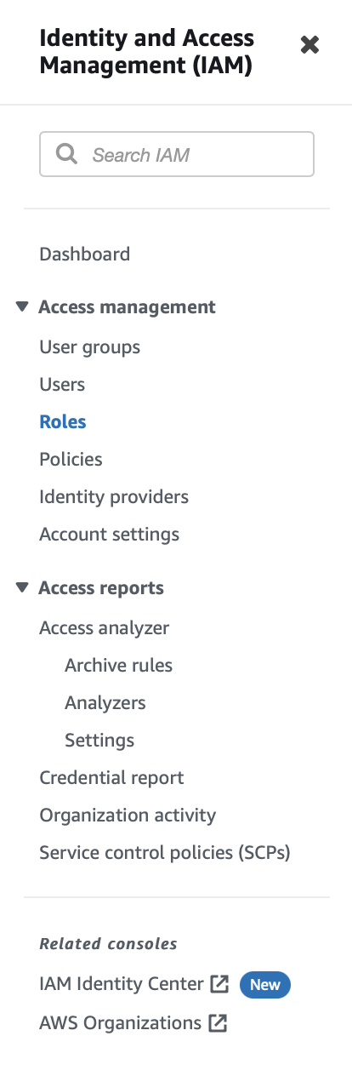The height and width of the screenshot is (1076, 352).
Task: Click the New badge next to IAM Identity Center
Action: point(265,985)
